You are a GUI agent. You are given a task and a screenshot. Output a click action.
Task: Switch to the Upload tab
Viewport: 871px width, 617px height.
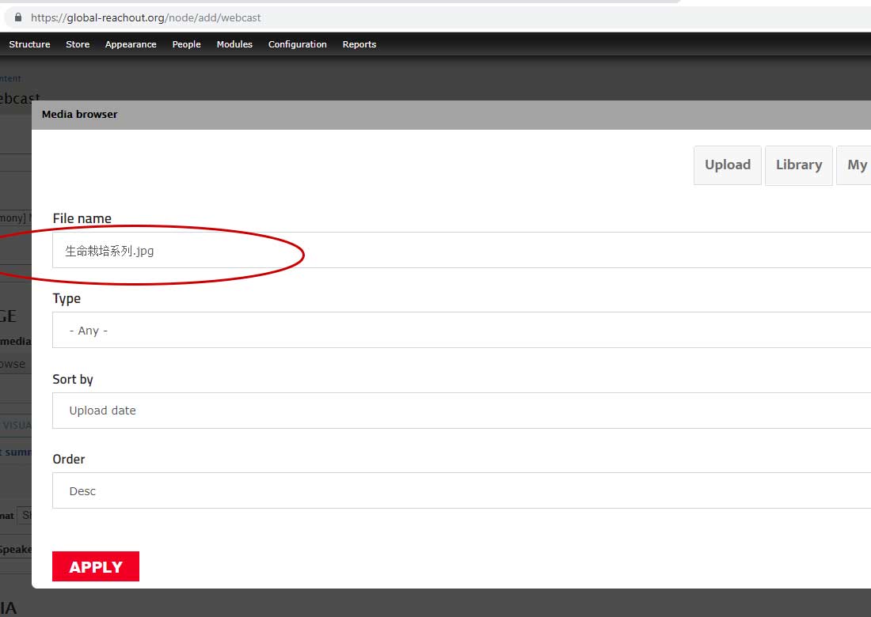(x=728, y=165)
